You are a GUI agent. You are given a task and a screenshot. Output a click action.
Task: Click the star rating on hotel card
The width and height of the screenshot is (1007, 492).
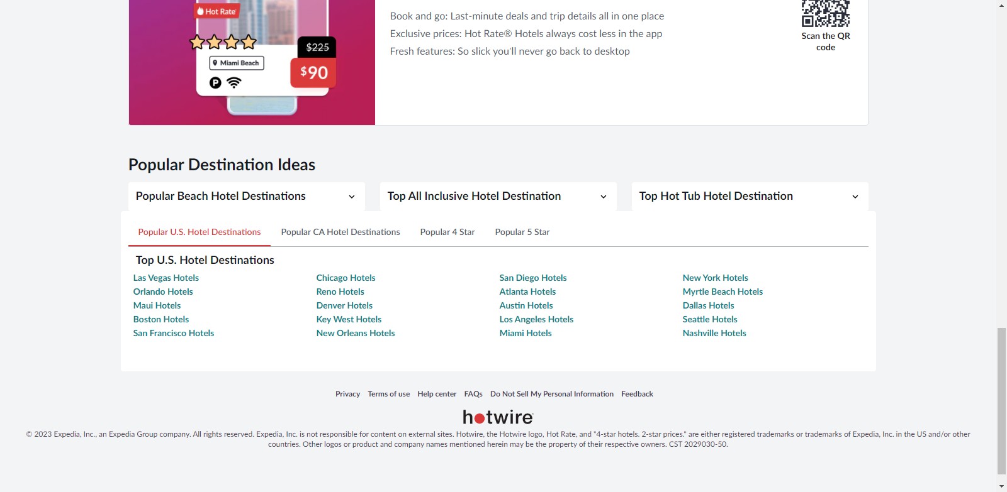pyautogui.click(x=223, y=42)
